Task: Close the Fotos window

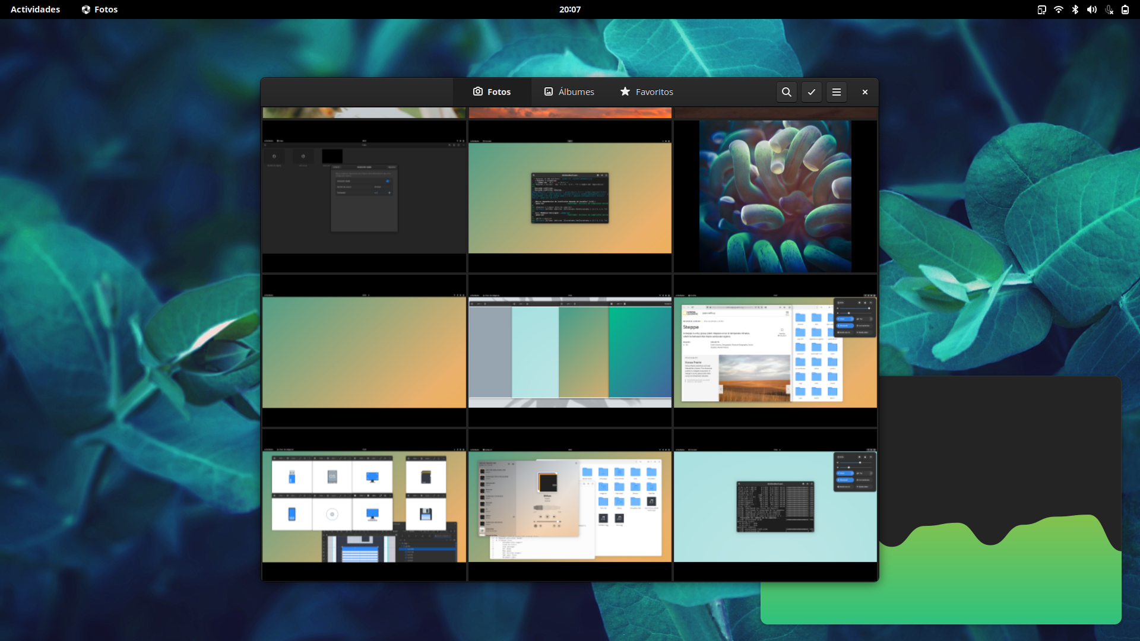Action: click(864, 92)
